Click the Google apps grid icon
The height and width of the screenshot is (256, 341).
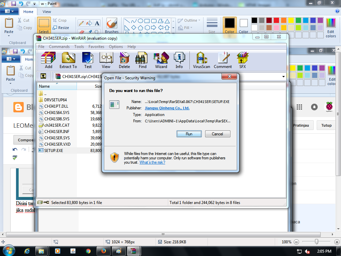299,107
